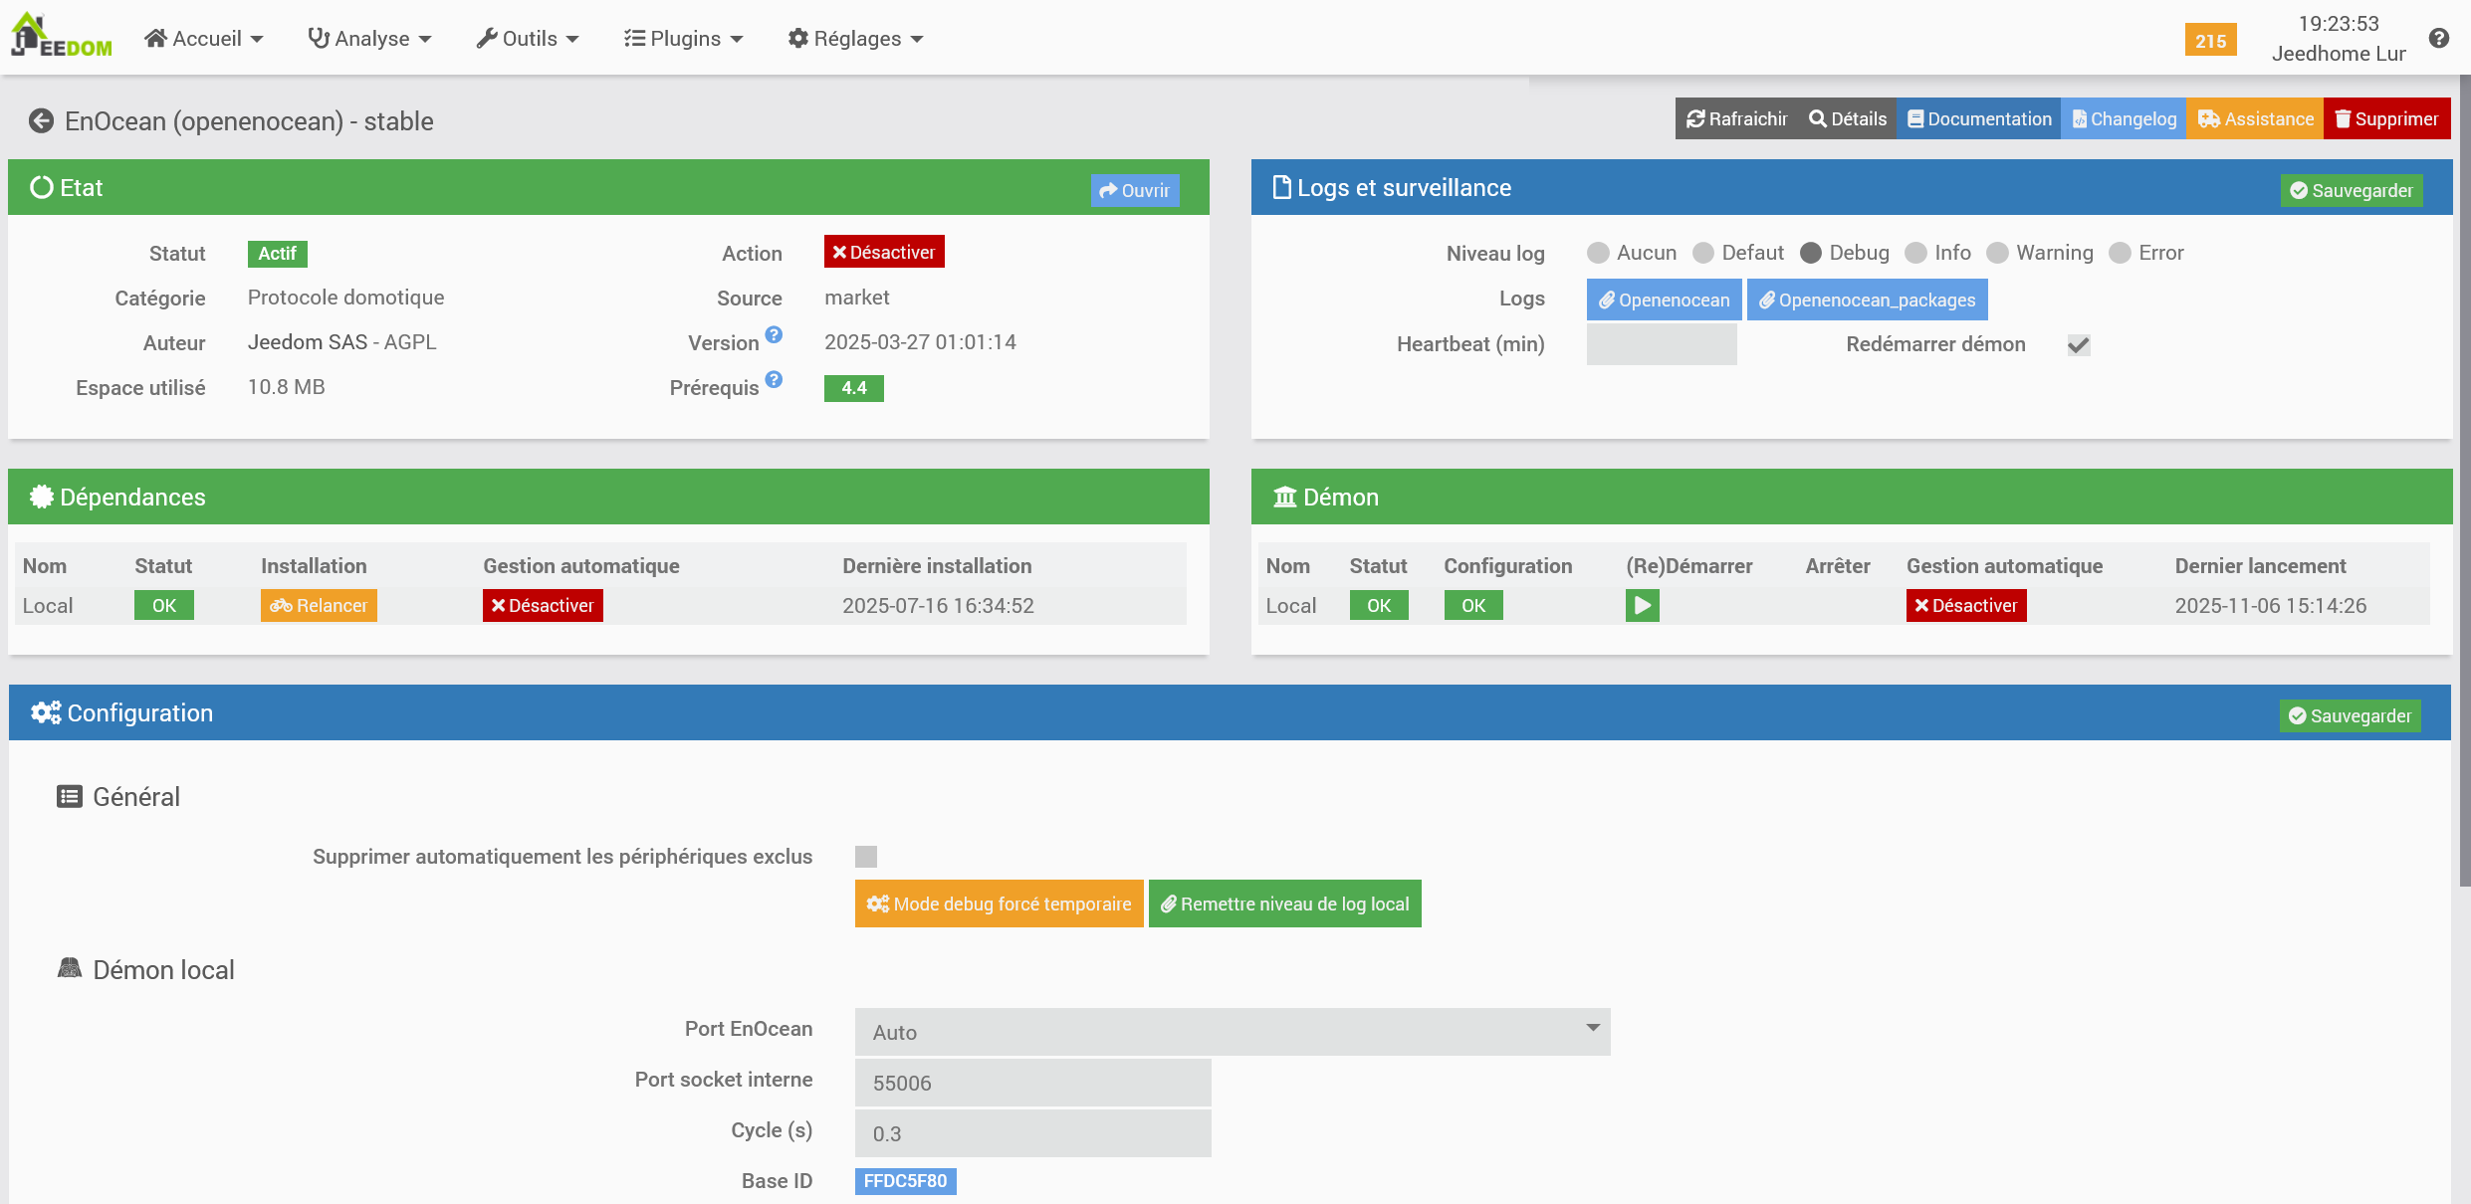
Task: Open the Analyse menu
Action: pos(369,39)
